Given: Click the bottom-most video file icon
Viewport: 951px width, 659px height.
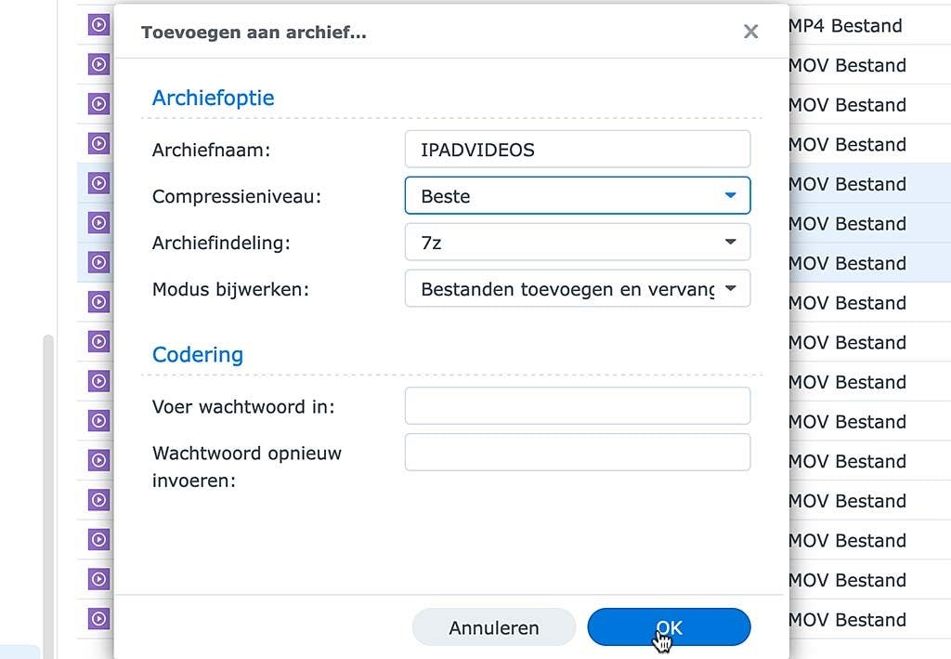Looking at the screenshot, I should tap(98, 618).
